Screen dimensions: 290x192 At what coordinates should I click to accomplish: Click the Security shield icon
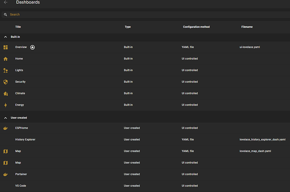click(x=5, y=82)
